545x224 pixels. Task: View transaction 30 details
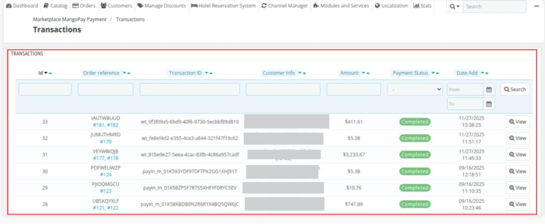(517, 171)
